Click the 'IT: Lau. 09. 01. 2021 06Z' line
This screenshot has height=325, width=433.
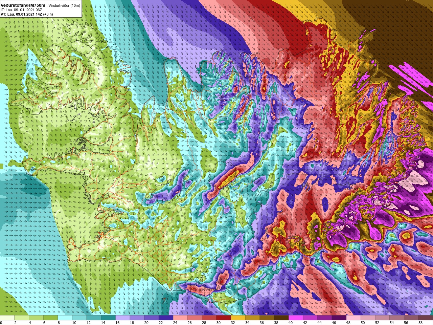tap(21, 10)
